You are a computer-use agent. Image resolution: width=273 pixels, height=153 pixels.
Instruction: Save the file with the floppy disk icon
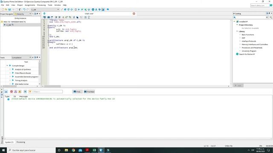coord(9,9)
